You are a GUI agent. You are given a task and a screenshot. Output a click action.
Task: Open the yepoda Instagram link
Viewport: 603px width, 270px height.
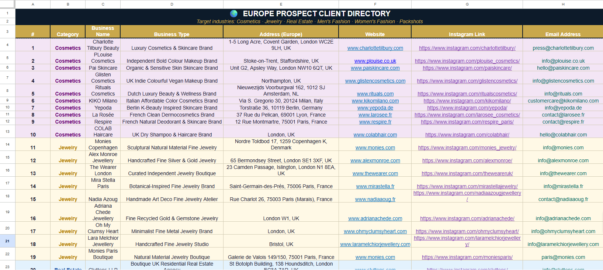click(x=467, y=108)
